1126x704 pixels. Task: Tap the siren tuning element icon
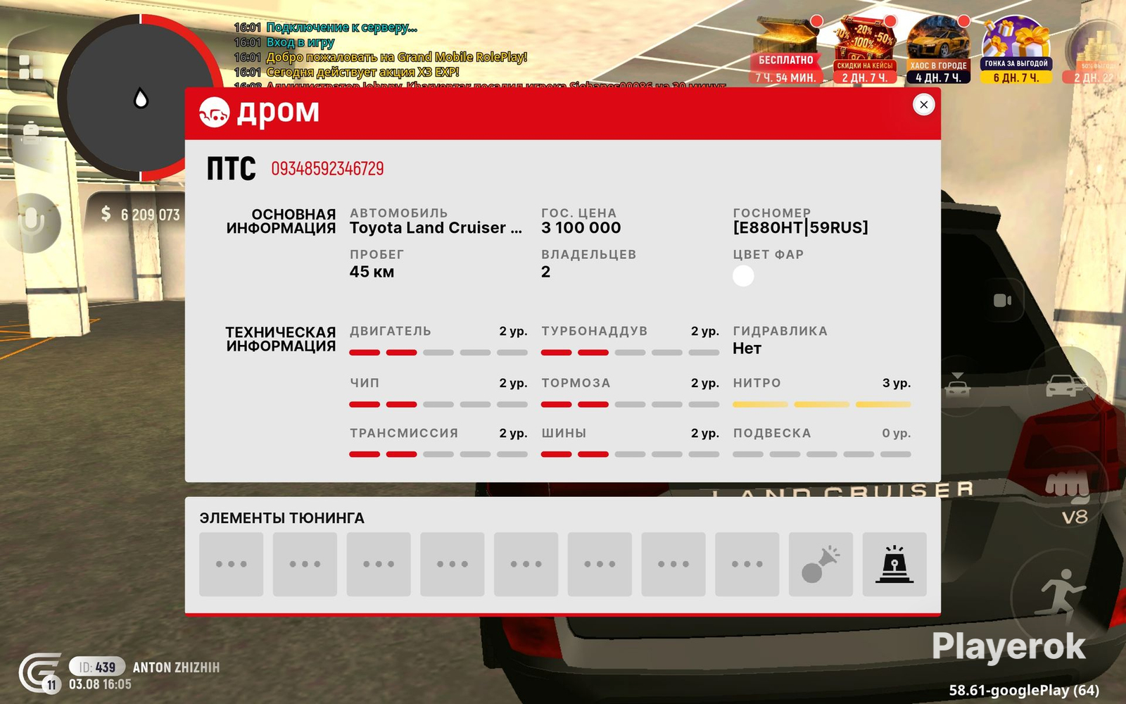894,564
